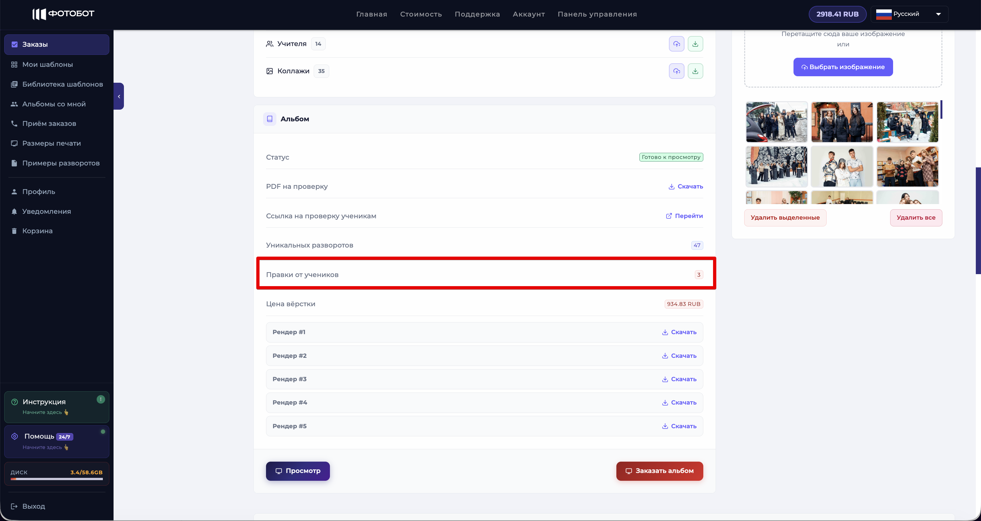Select the spiral mural wall photo thumbnail
The height and width of the screenshot is (521, 981).
777,166
